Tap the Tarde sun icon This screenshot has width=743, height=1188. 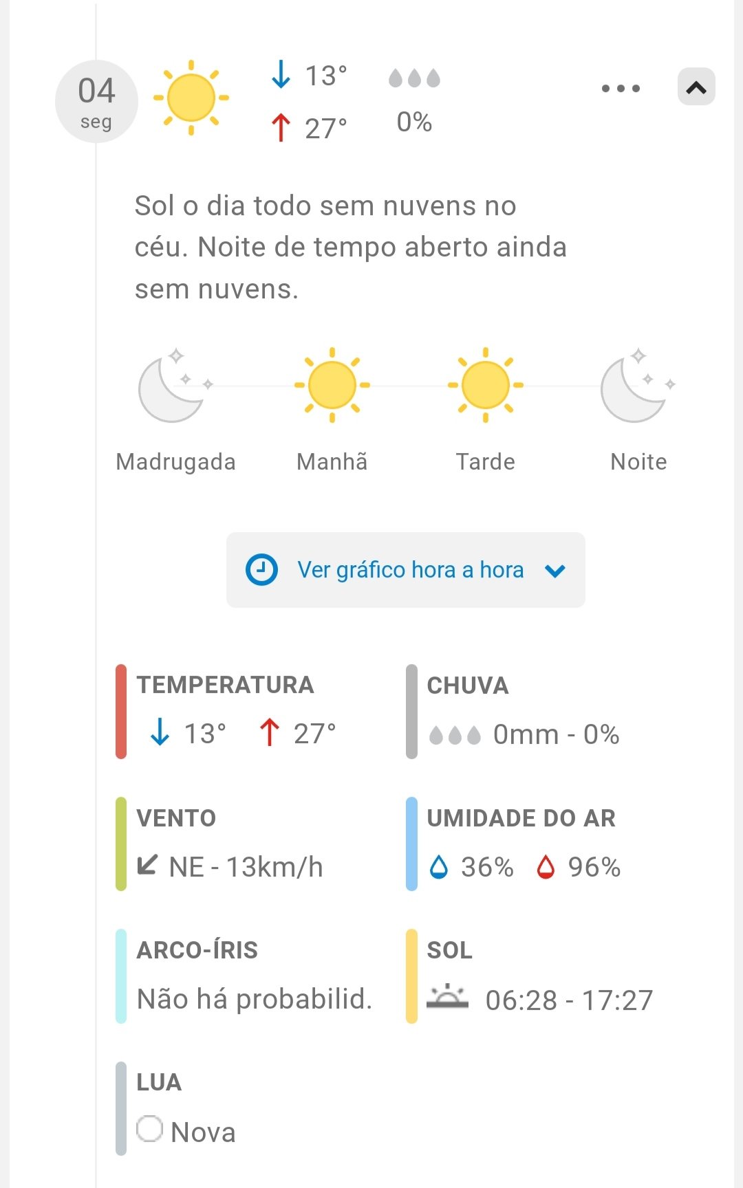point(486,385)
